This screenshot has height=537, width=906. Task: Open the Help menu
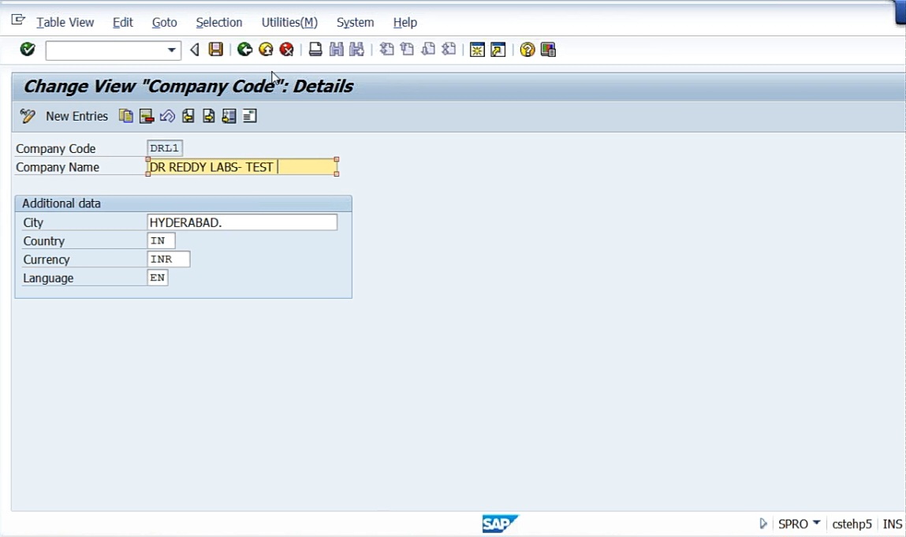405,23
